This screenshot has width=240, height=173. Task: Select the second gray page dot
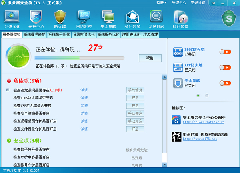tap(207, 95)
